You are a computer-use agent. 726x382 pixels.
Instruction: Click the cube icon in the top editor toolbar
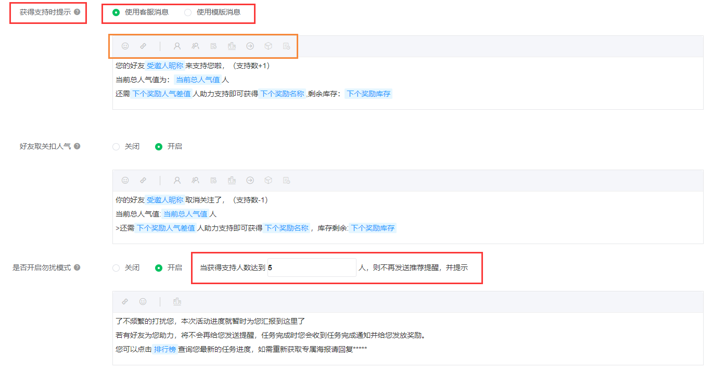pos(268,46)
